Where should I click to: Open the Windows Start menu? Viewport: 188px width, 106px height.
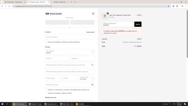coord(2,104)
